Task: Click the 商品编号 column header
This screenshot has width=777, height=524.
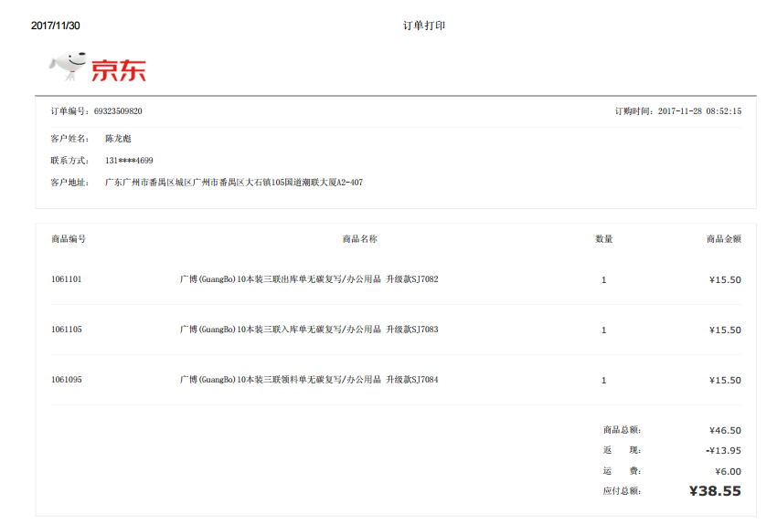Action: 69,239
